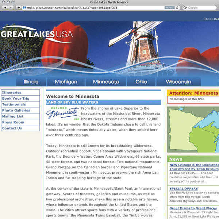The width and height of the screenshot is (219, 219).
Task: Click the reload page icon
Action: click(x=177, y=8)
